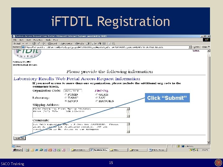Click the Find Org link
This screenshot has width=223, height=167.
click(101, 91)
